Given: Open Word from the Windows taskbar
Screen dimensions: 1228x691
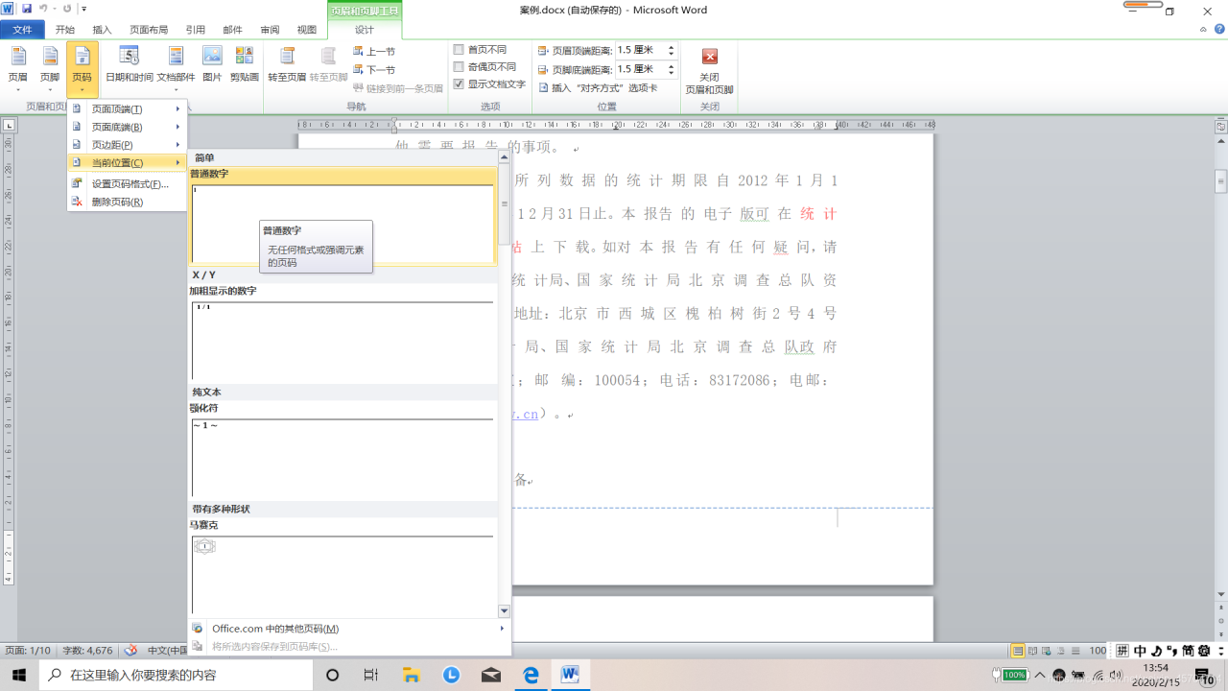Looking at the screenshot, I should point(570,675).
